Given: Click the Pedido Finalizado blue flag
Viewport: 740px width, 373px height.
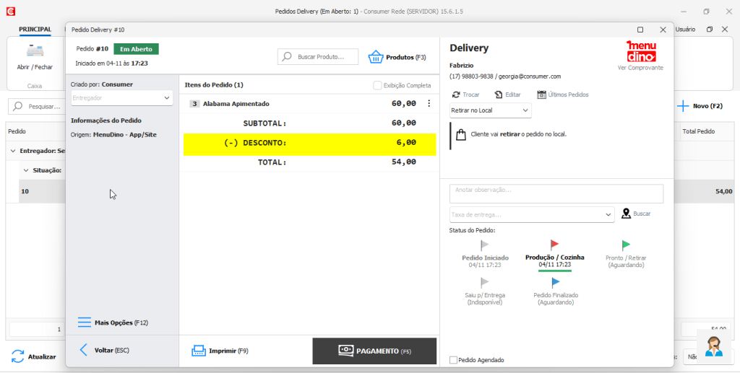Looking at the screenshot, I should point(555,283).
